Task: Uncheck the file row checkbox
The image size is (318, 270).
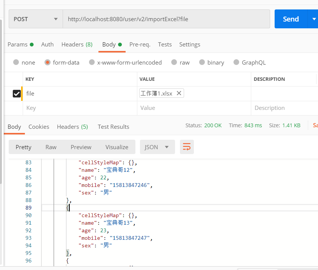Action: pos(17,94)
